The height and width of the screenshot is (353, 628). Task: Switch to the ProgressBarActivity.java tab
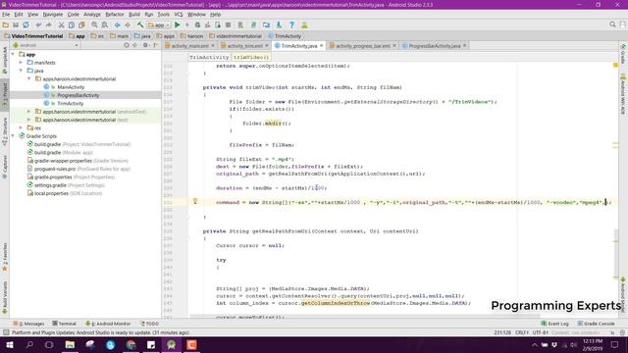click(435, 46)
